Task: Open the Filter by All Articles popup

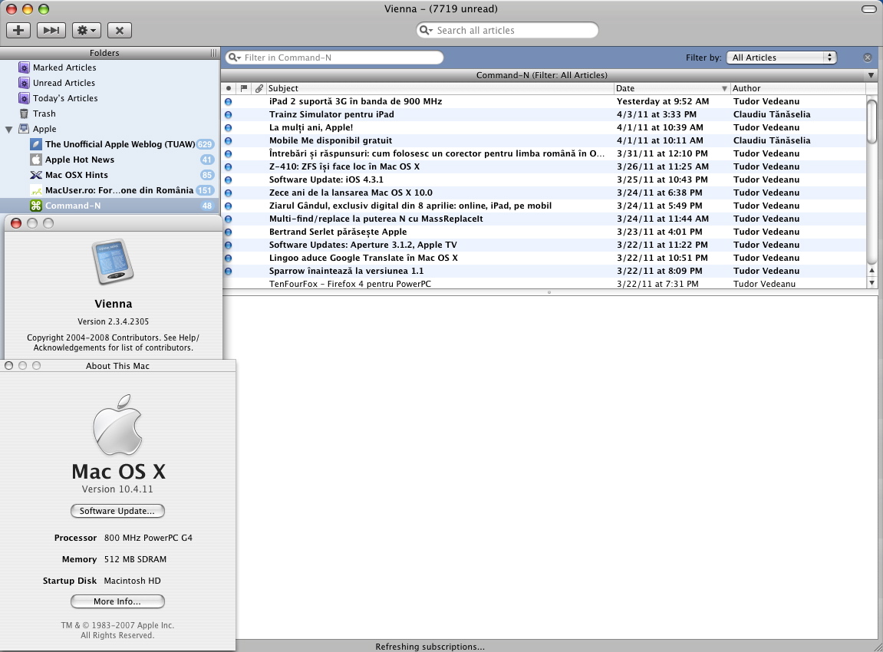Action: tap(782, 58)
